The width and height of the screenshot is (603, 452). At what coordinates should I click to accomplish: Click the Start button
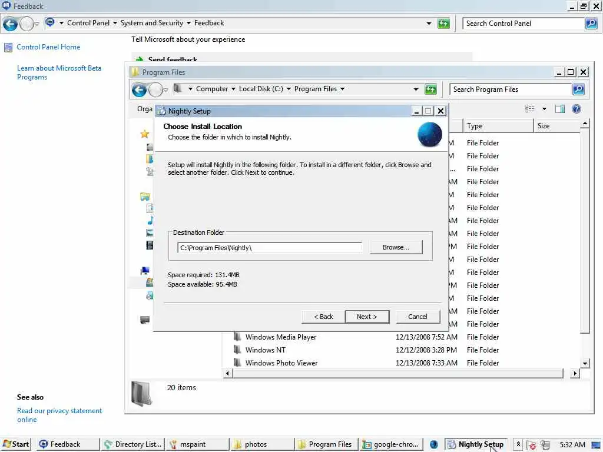coord(16,444)
